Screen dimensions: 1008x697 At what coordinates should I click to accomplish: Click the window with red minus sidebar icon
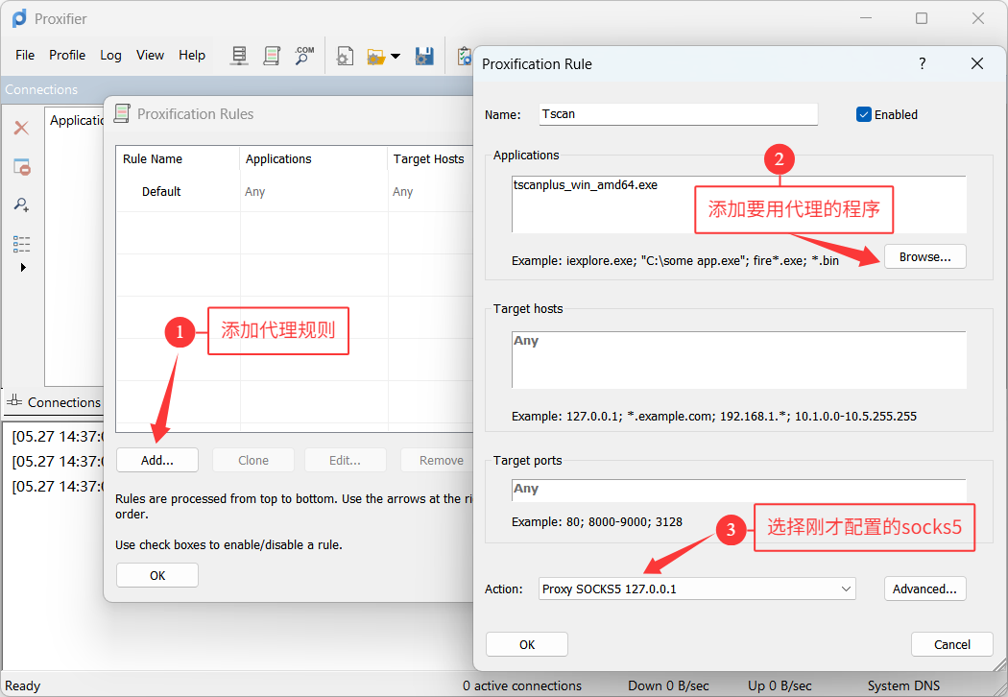22,166
